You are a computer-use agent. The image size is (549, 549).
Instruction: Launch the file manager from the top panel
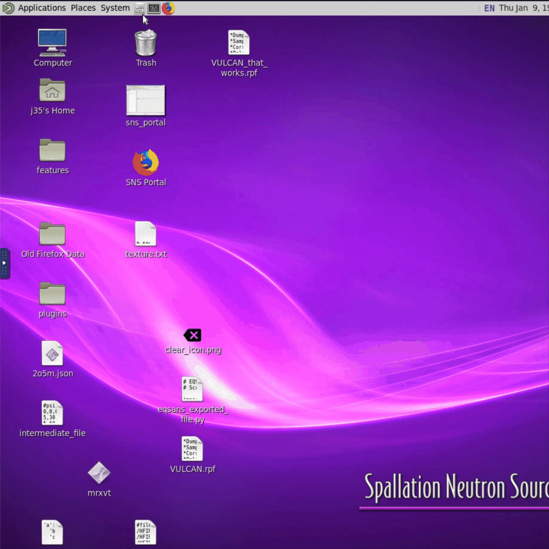tap(139, 8)
